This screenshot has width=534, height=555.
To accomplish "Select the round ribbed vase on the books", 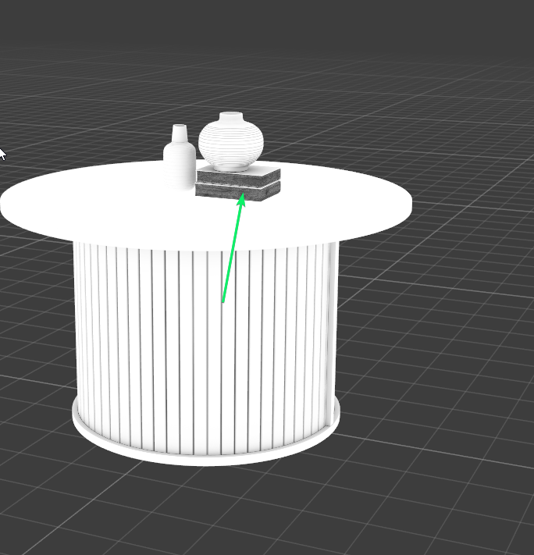I will tap(231, 141).
